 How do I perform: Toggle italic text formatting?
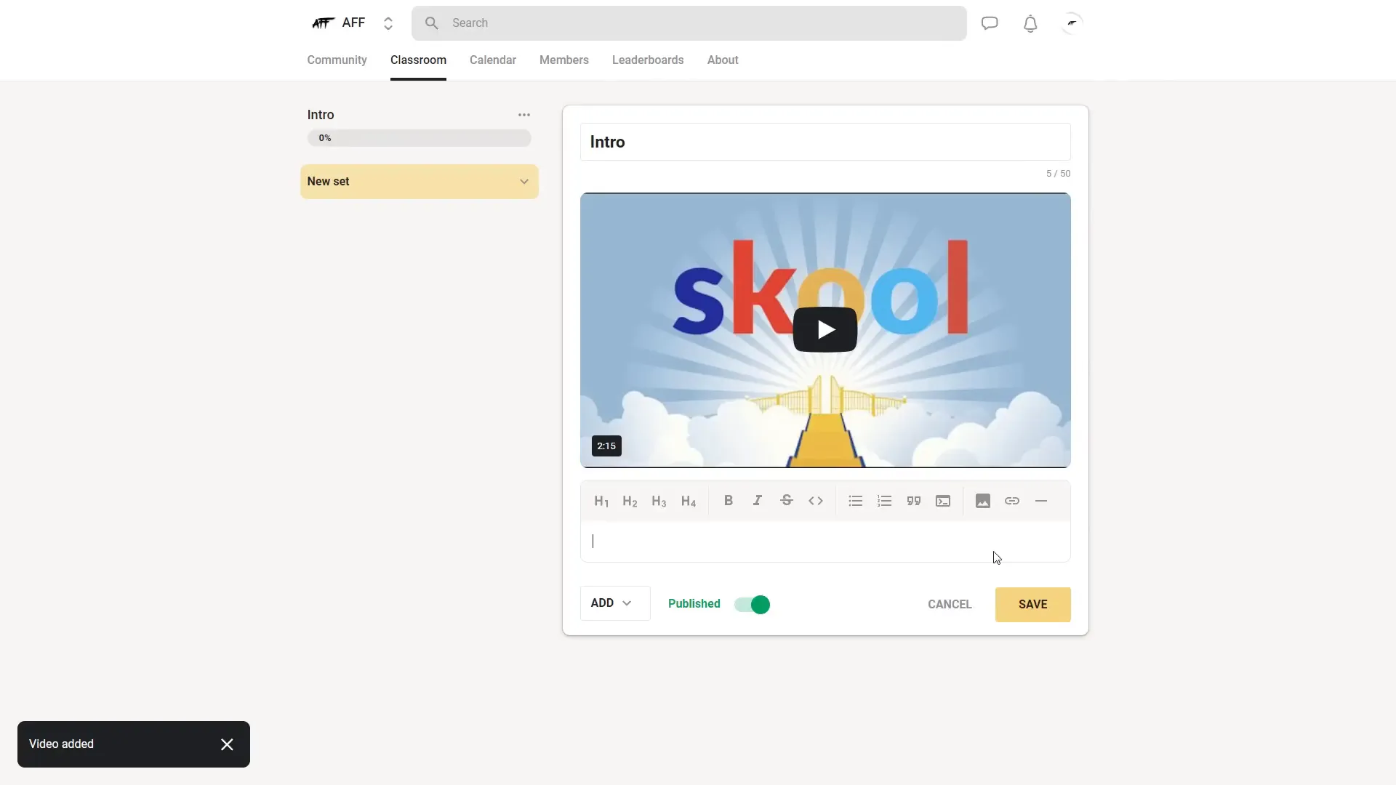[x=758, y=501]
